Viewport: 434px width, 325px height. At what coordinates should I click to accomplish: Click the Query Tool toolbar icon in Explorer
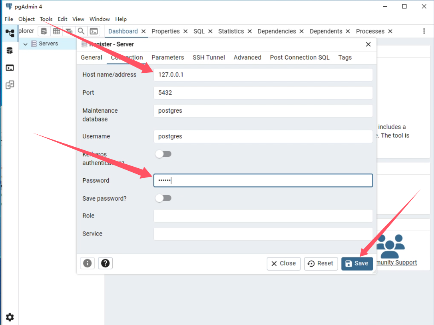click(x=44, y=31)
